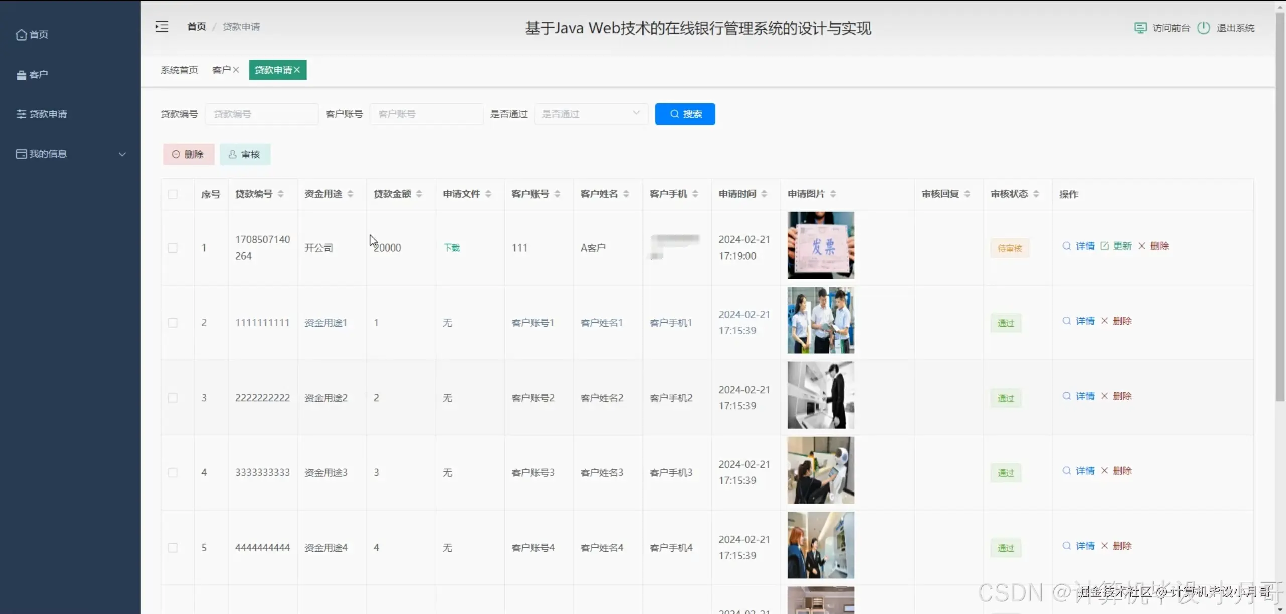
Task: Switch to the 客户 tab
Action: [x=222, y=70]
